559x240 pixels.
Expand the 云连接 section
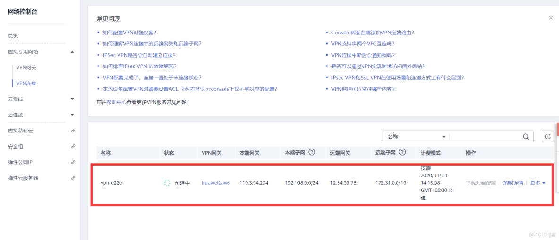(x=72, y=115)
